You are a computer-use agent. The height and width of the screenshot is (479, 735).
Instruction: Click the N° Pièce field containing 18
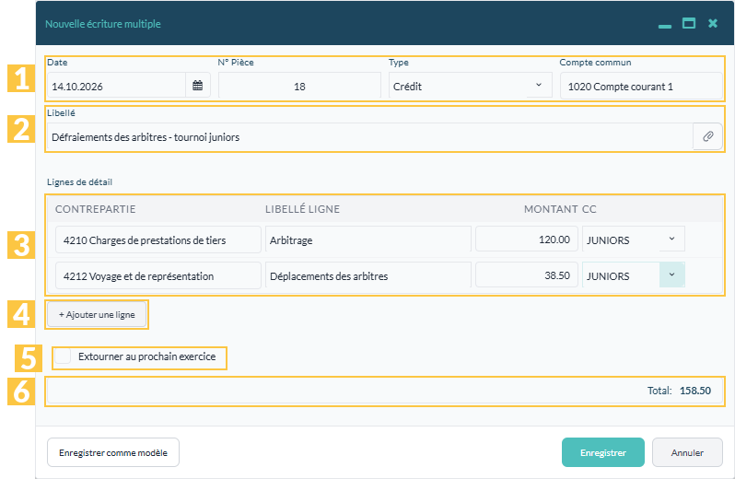coord(299,86)
